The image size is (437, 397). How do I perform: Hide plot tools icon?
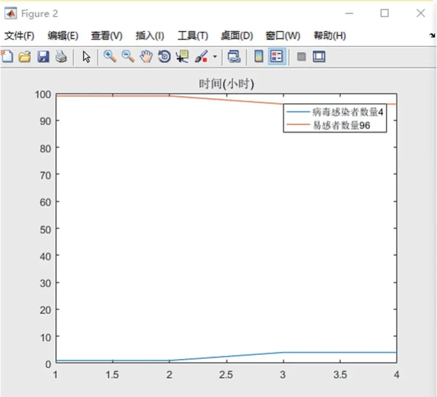tap(301, 57)
